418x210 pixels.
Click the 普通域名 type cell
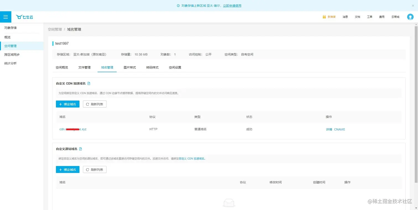click(x=200, y=129)
